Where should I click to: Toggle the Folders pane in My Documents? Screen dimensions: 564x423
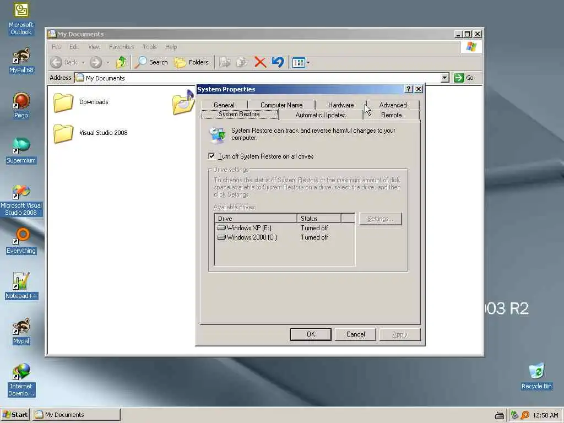192,63
